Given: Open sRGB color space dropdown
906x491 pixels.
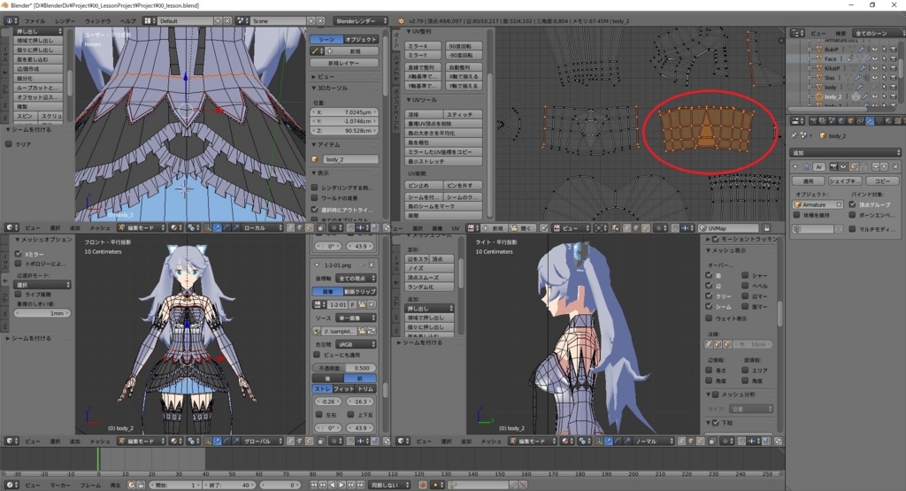Looking at the screenshot, I should click(x=356, y=344).
